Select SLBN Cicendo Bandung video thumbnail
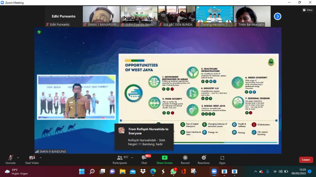 [x=139, y=16]
